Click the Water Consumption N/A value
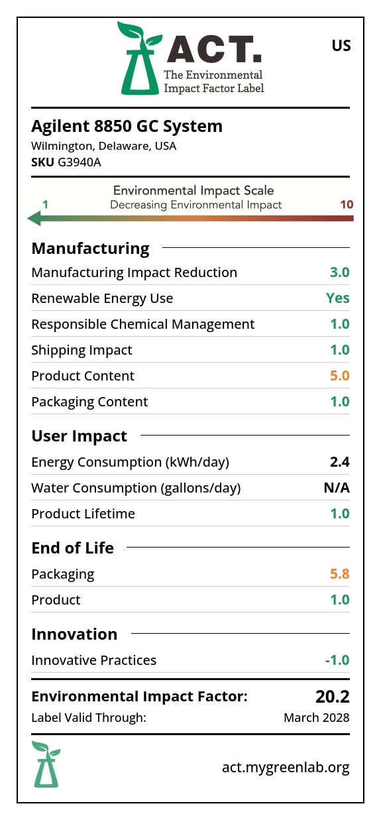Screen dimensions: 381x820 (x=337, y=488)
